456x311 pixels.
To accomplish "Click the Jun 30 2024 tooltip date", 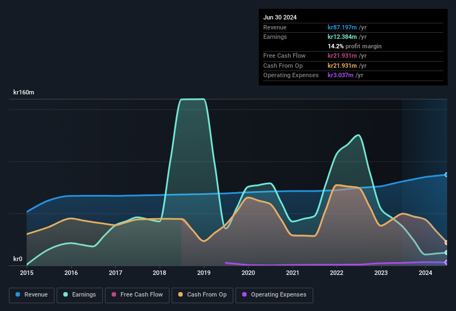I will click(x=280, y=17).
